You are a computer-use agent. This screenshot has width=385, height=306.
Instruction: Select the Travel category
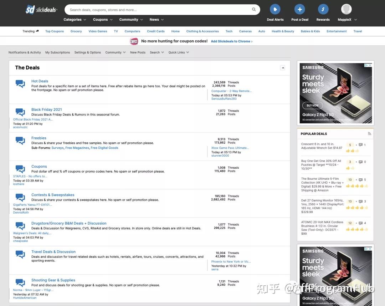[358, 31]
